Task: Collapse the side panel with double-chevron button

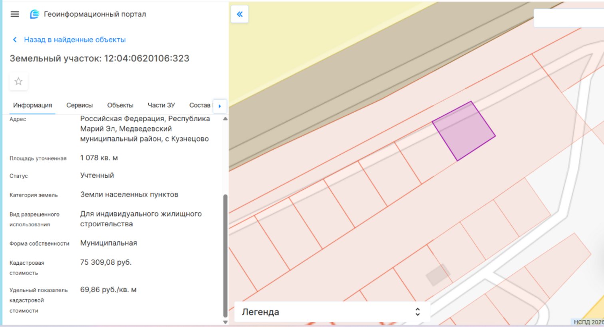Action: (240, 14)
